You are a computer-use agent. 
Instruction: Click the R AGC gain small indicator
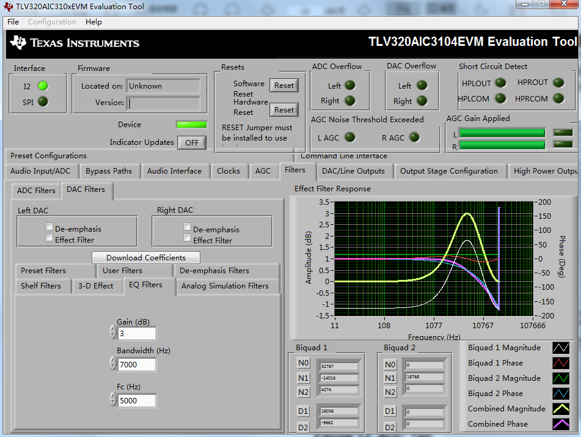563,144
